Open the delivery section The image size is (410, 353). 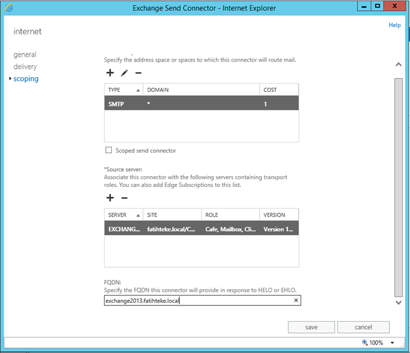click(x=25, y=66)
